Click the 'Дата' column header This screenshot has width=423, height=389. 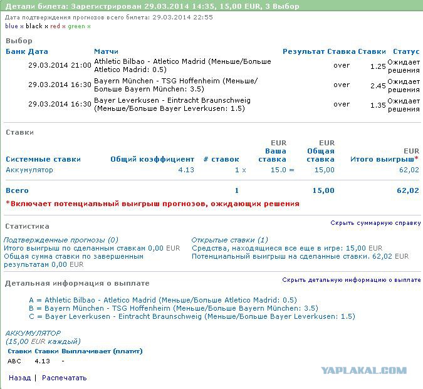tap(38, 51)
